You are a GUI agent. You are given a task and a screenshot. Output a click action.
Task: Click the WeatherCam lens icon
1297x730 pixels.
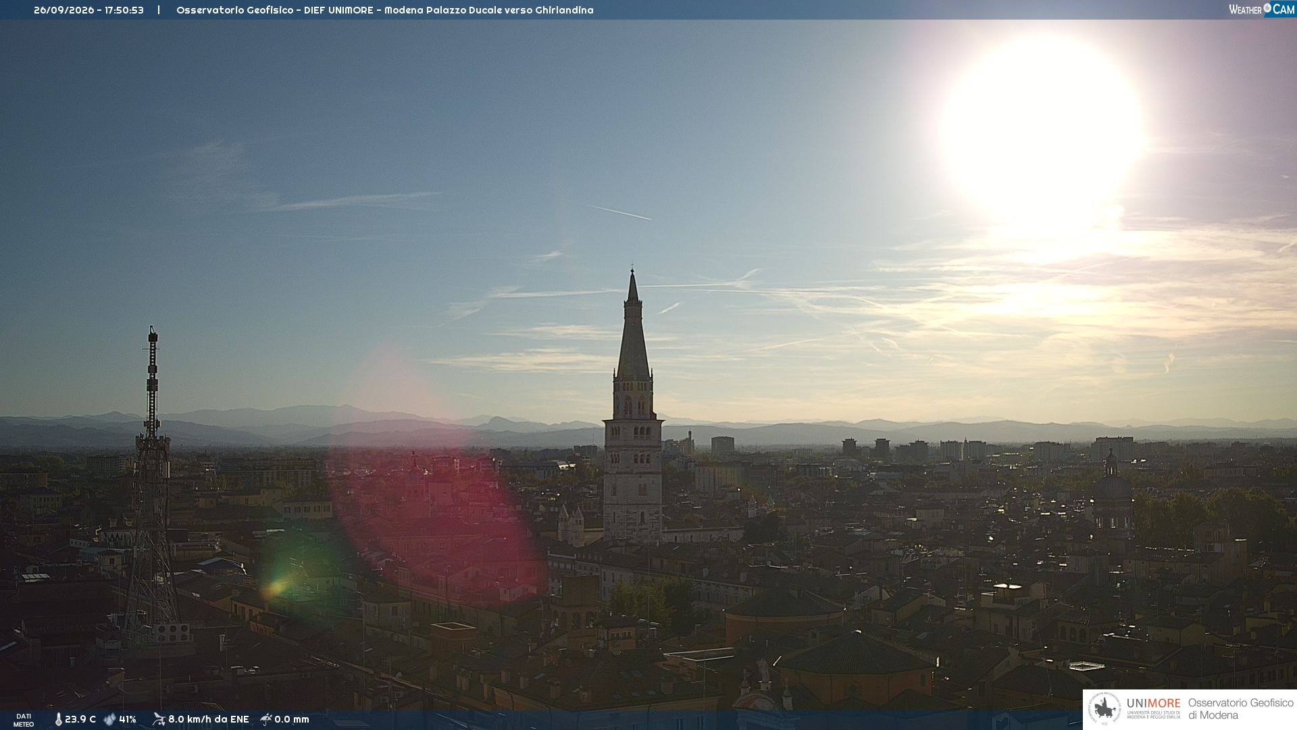pyautogui.click(x=1267, y=7)
